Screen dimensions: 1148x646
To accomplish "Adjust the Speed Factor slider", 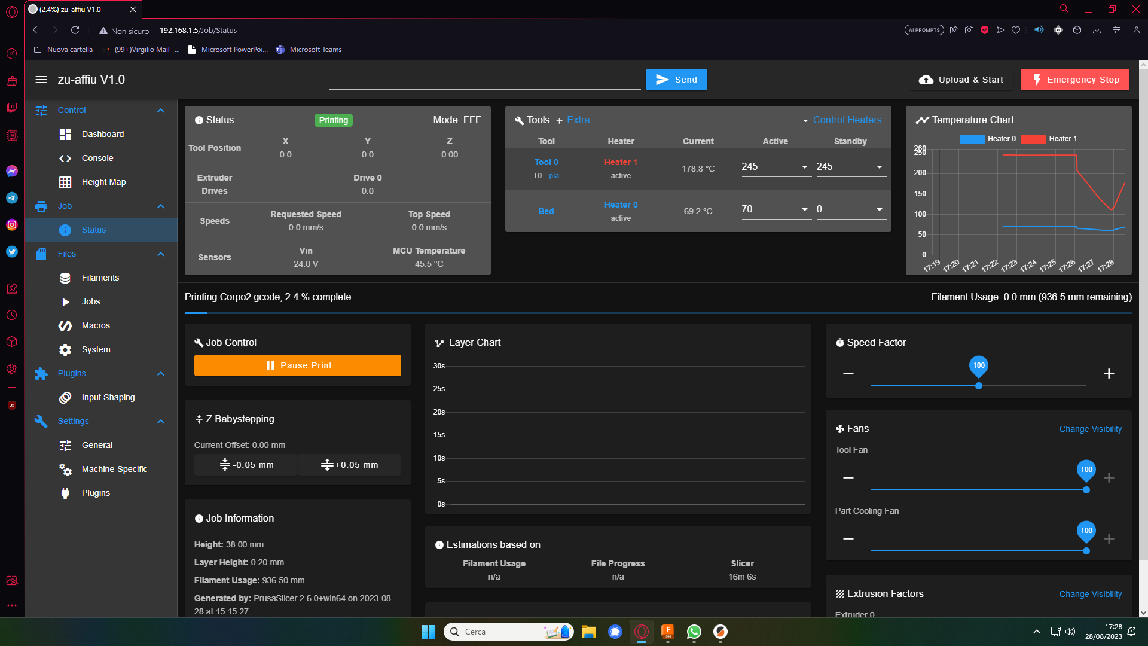I will [x=979, y=386].
